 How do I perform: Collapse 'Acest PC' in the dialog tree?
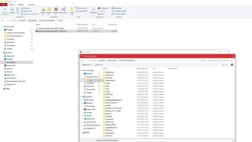(x=81, y=97)
